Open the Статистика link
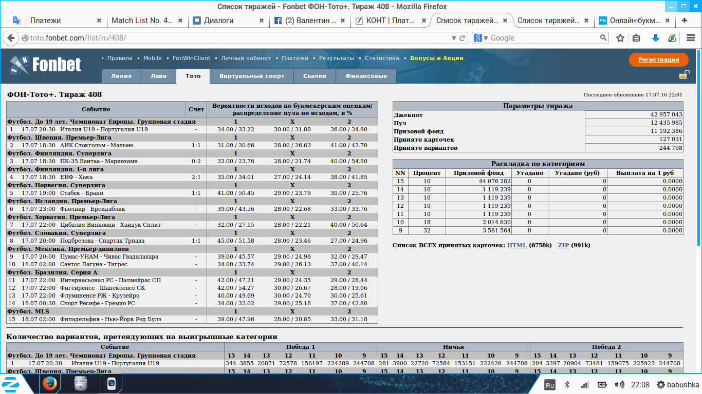This screenshot has width=702, height=394. click(x=382, y=58)
